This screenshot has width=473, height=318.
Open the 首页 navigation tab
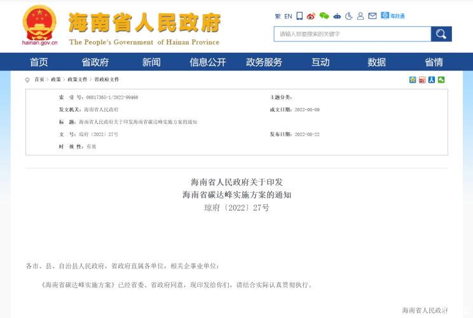(39, 62)
